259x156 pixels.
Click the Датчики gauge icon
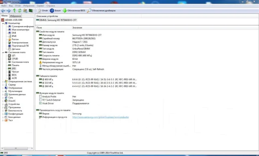pos(10,49)
